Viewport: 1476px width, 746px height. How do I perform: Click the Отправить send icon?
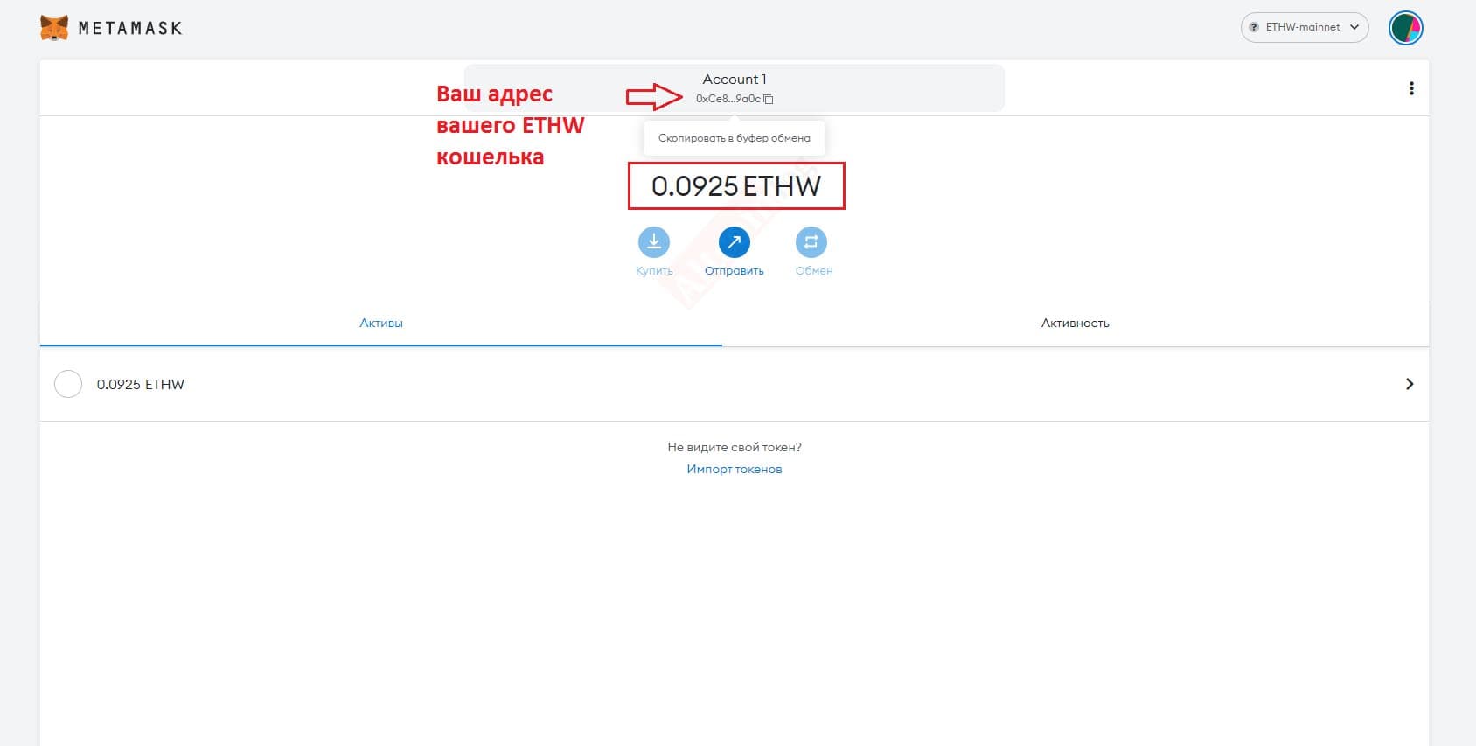coord(735,242)
